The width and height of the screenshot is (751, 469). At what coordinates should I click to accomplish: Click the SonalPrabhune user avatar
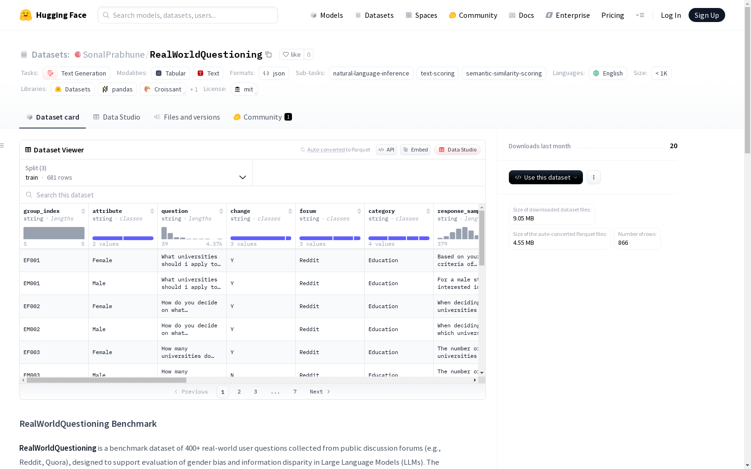click(78, 54)
